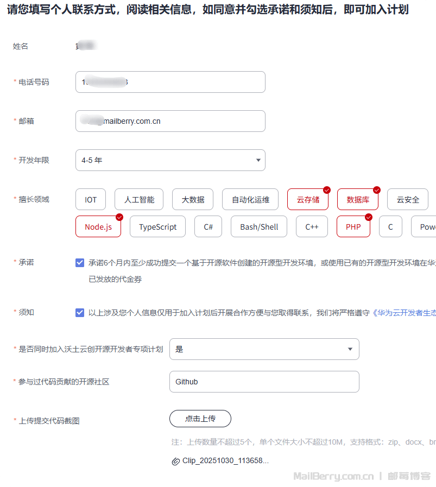Viewport: 436px width, 487px height.
Task: Click the 点击上传 upload button
Action: (200, 419)
